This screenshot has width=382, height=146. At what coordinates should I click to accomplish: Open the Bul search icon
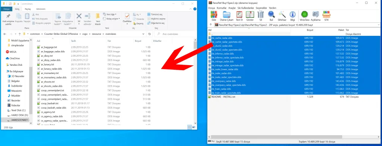click(271, 16)
